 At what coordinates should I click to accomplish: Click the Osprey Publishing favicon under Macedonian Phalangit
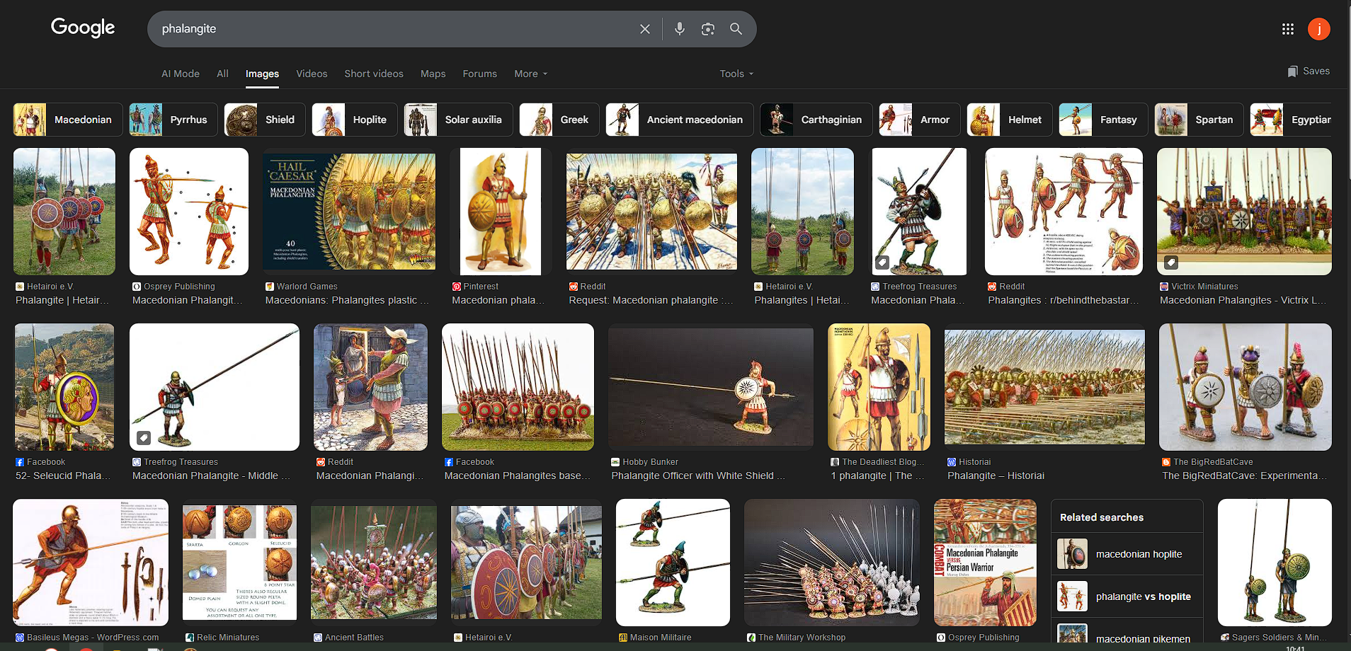coord(137,287)
